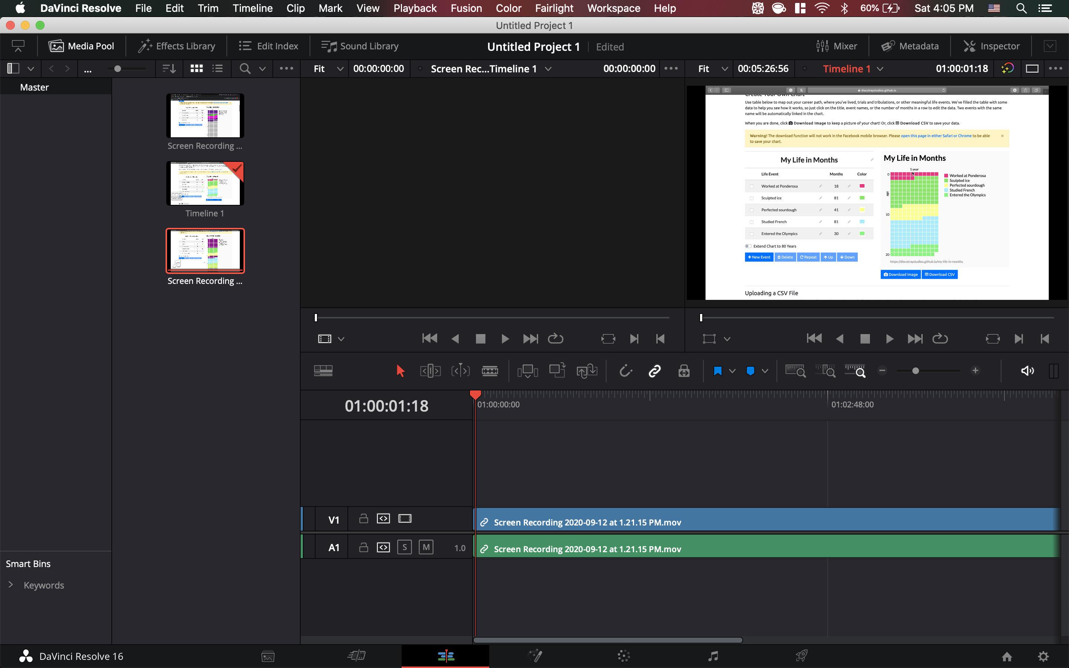Lock the A1 audio track

pyautogui.click(x=363, y=547)
